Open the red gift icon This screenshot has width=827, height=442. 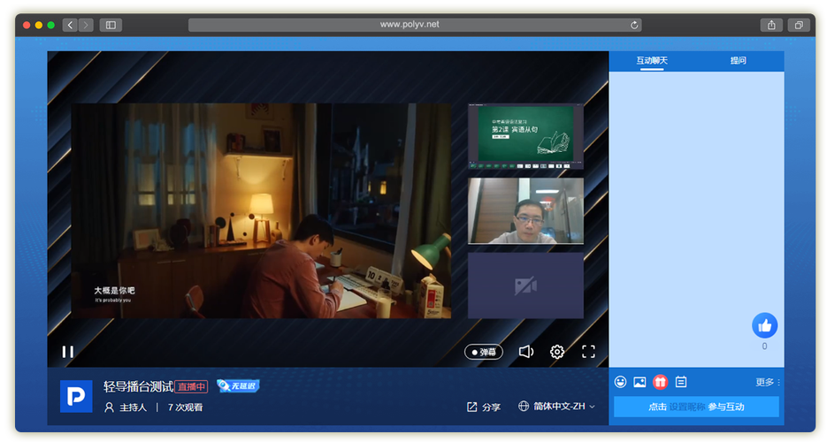tap(661, 382)
